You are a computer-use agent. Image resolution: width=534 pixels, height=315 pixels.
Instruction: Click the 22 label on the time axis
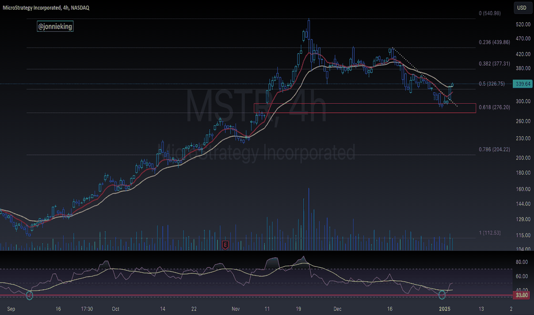tap(194, 309)
